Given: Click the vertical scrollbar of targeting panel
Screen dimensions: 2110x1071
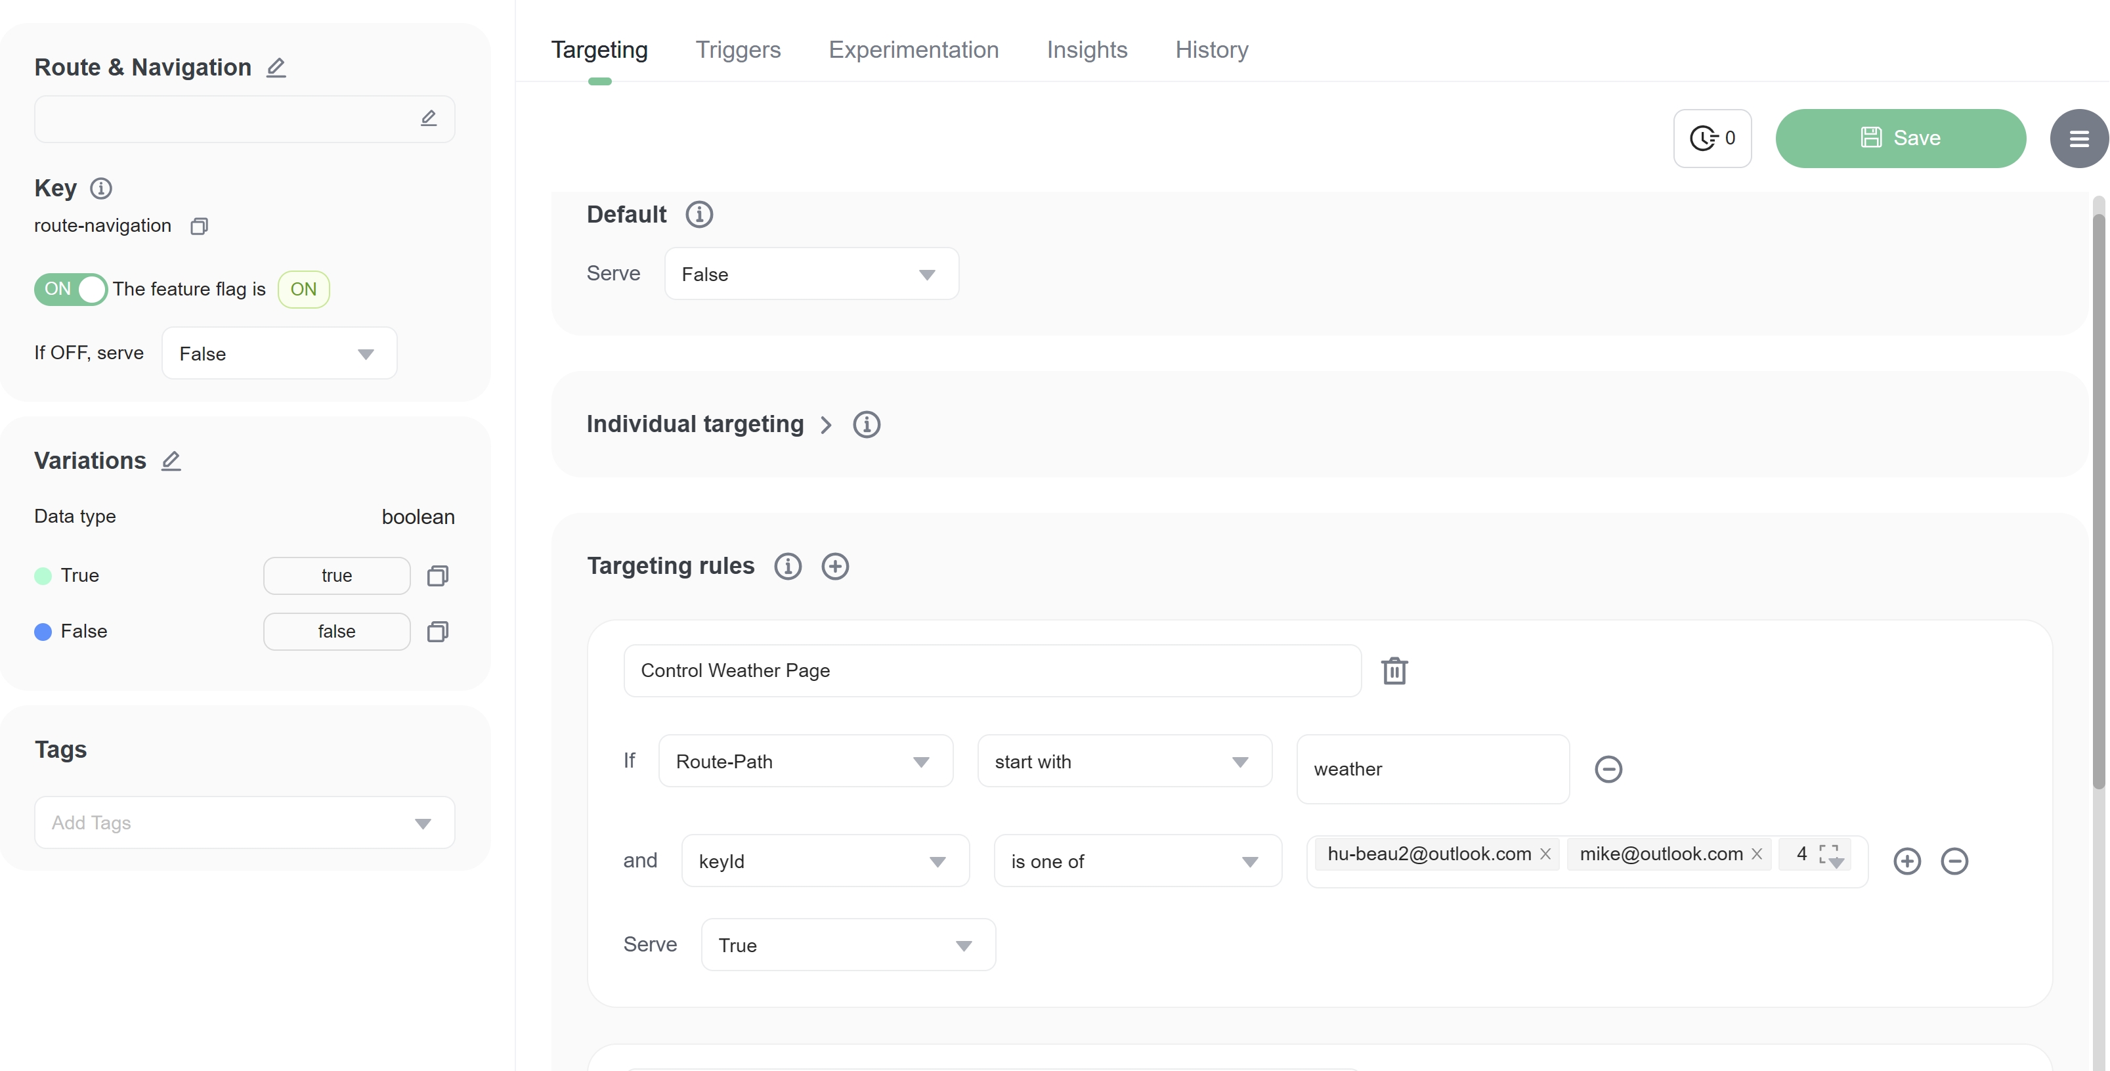Looking at the screenshot, I should [2099, 502].
